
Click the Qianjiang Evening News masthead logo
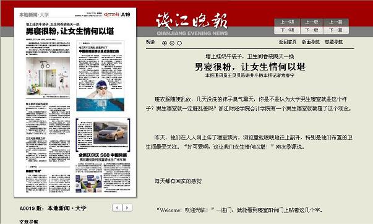(x=192, y=24)
